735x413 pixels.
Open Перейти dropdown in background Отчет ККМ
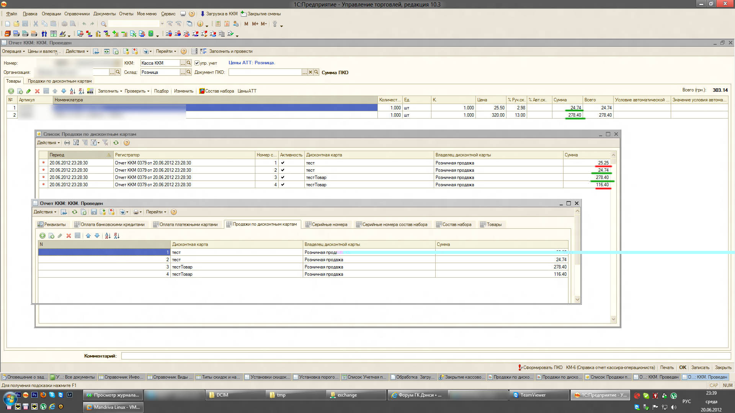pos(166,51)
